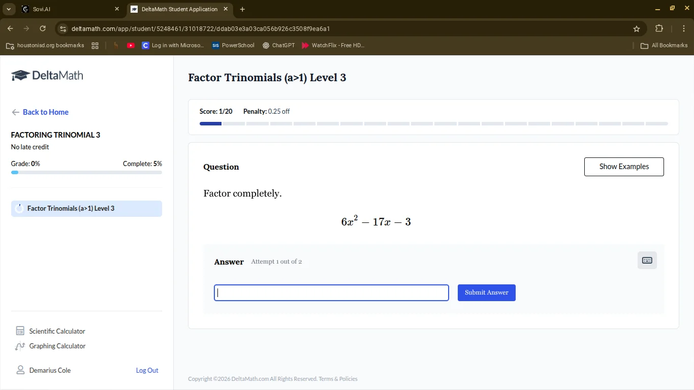694x390 pixels.
Task: Open the Log in with Microsoft bookmark
Action: [x=173, y=45]
